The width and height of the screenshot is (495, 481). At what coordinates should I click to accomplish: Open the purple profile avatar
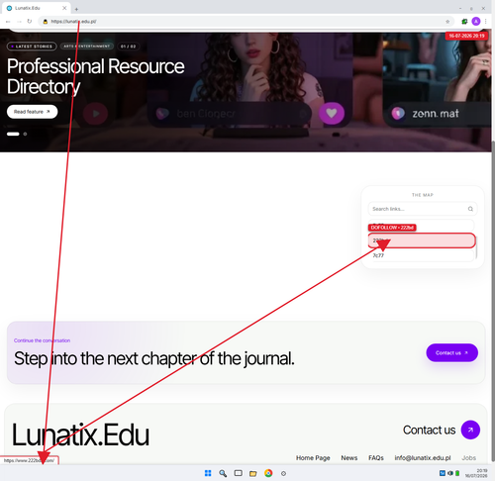(x=476, y=22)
